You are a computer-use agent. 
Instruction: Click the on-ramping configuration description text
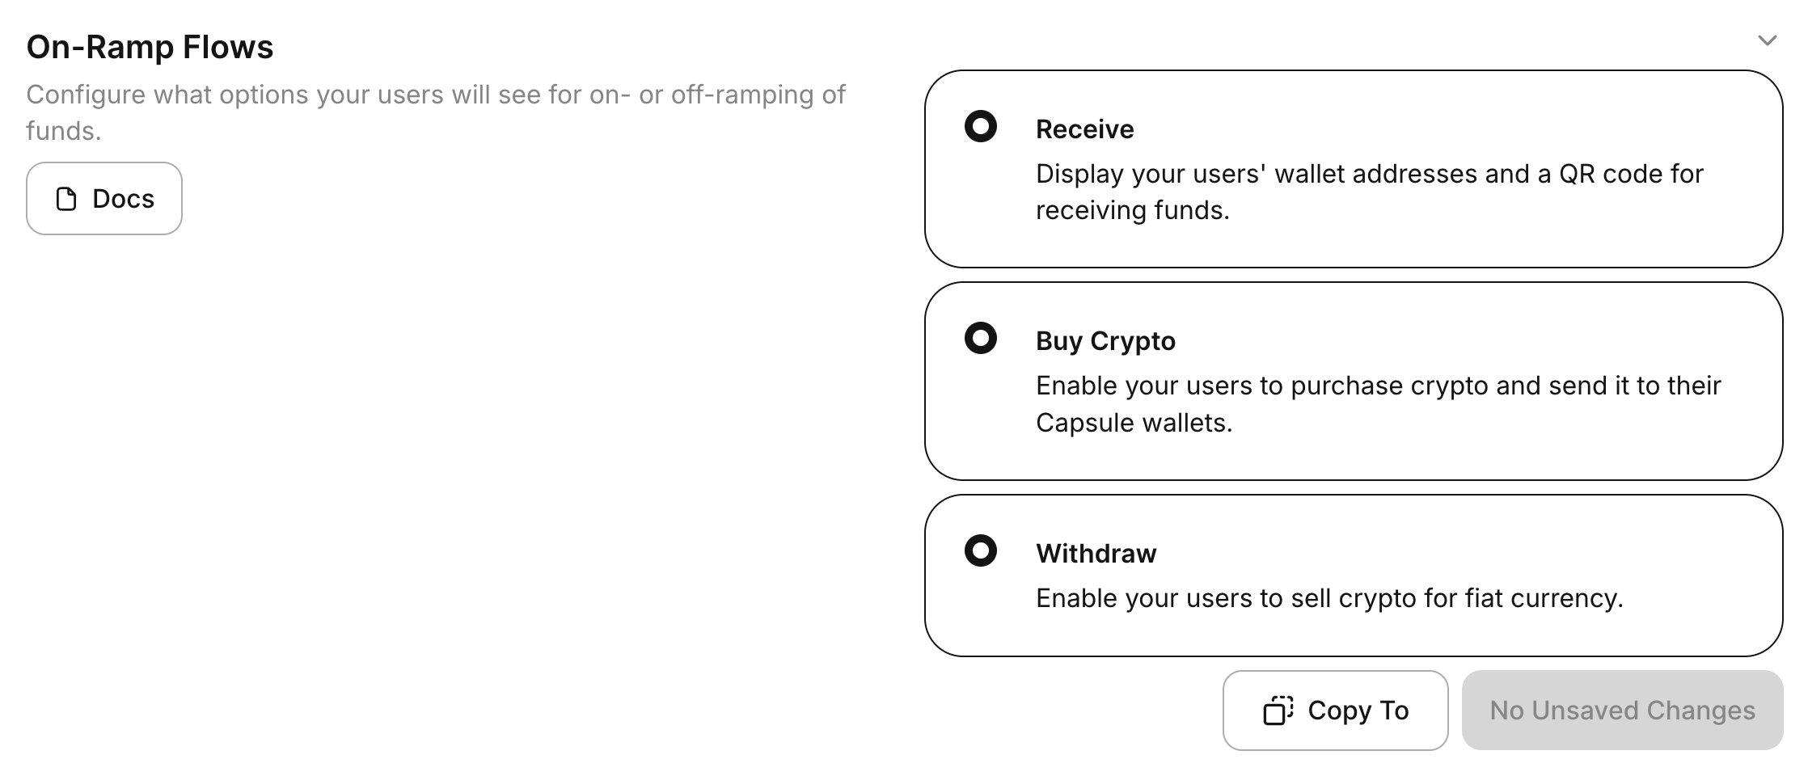(x=437, y=111)
